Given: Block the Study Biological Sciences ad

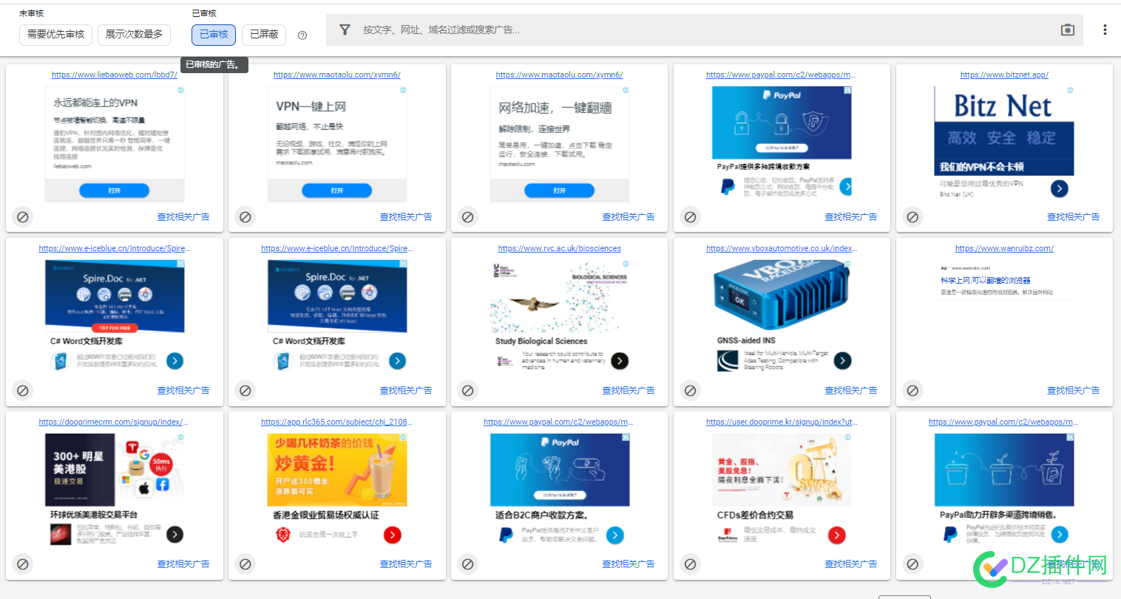Looking at the screenshot, I should 468,391.
